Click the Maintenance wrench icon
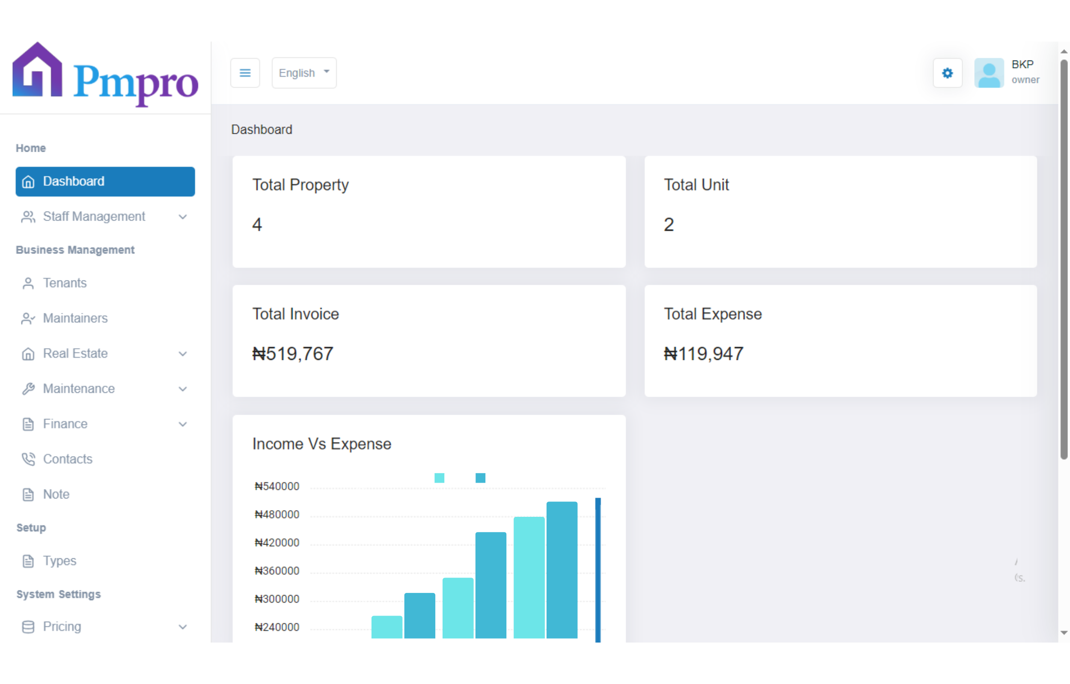 tap(28, 389)
